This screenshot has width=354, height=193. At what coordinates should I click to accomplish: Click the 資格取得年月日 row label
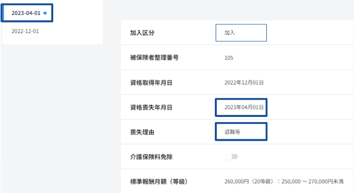[x=151, y=83]
